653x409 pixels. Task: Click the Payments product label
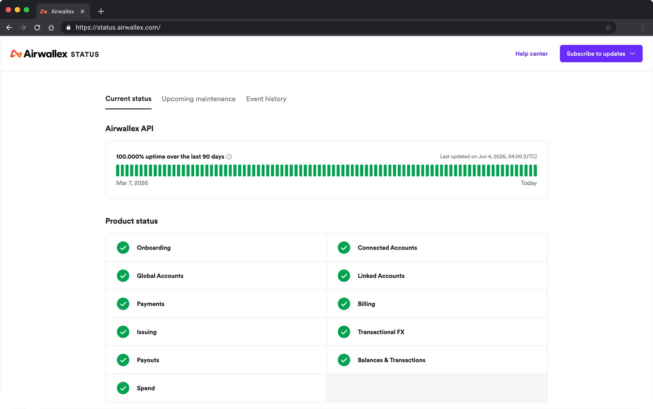click(x=150, y=304)
